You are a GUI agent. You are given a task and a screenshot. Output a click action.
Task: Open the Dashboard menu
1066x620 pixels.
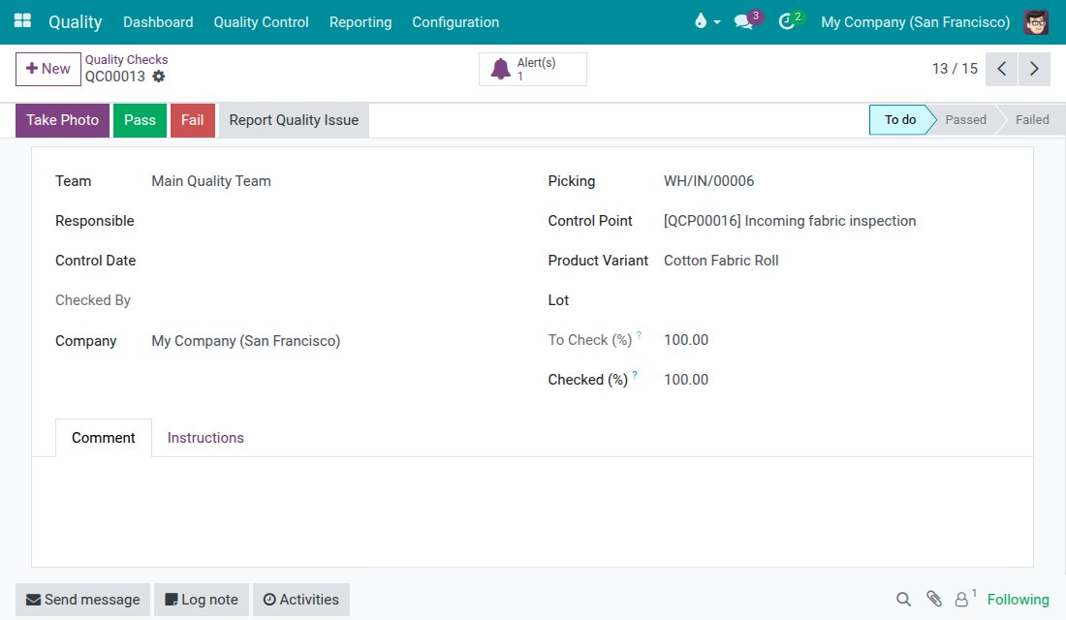tap(158, 21)
